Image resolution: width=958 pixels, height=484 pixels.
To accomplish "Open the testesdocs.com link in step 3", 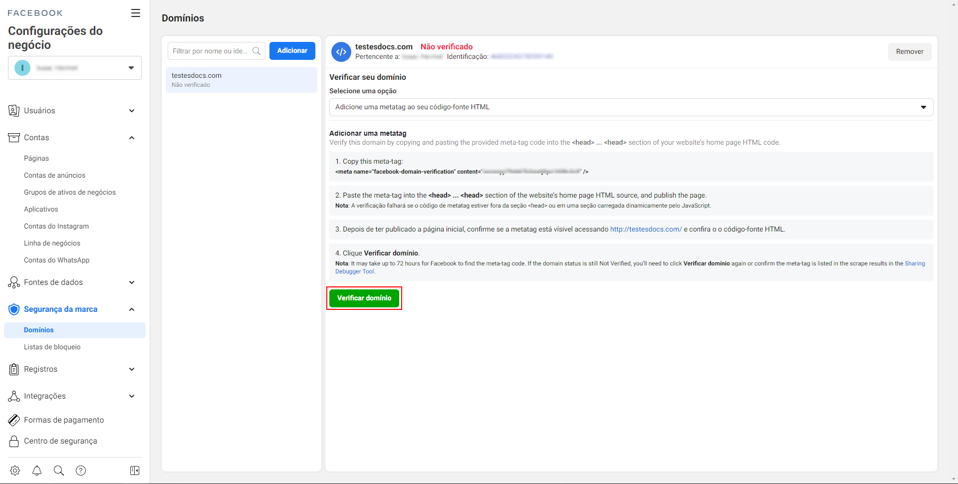I will pyautogui.click(x=646, y=229).
